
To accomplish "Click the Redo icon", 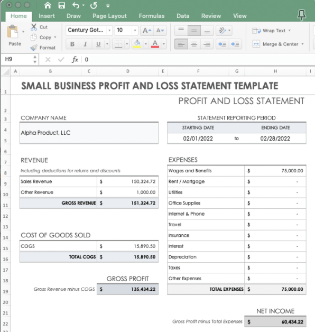I will [94, 5].
